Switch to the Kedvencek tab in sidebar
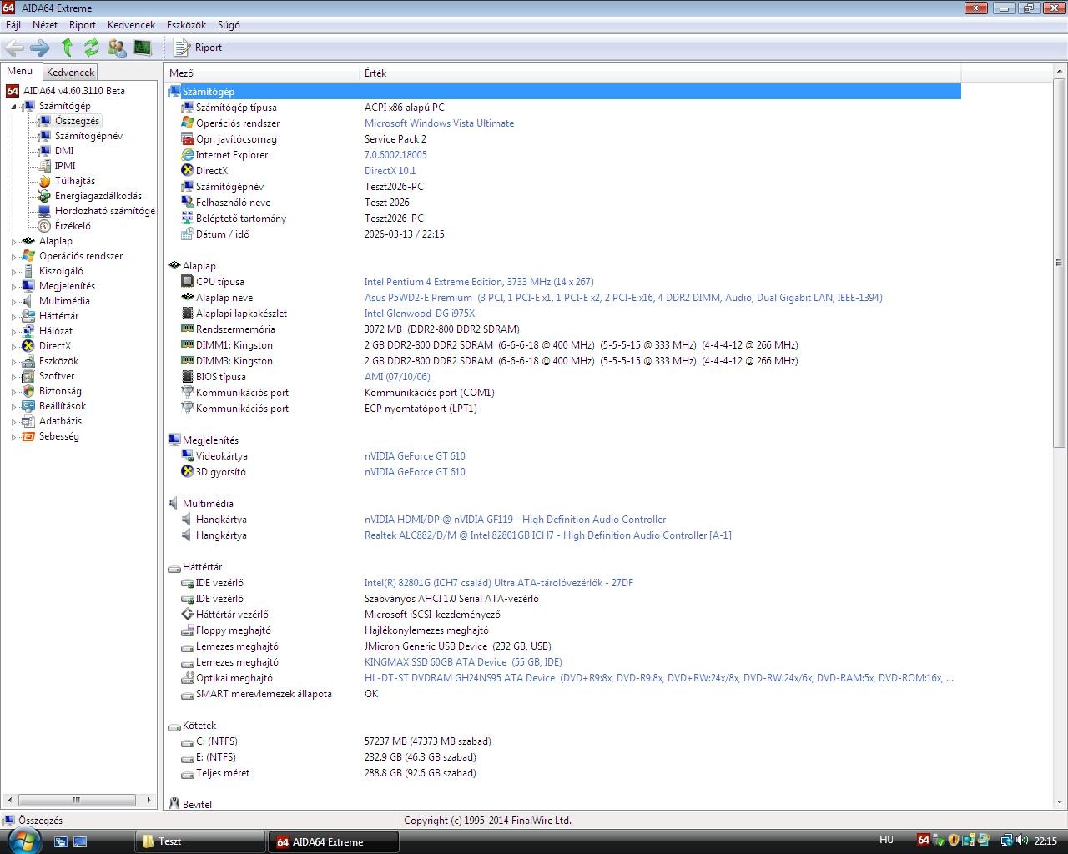The width and height of the screenshot is (1068, 854). pos(71,73)
